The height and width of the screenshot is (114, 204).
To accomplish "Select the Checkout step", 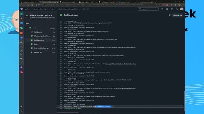I will click(x=40, y=36).
